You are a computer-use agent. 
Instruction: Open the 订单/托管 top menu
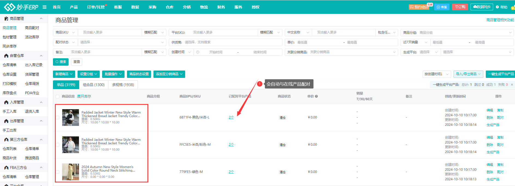click(x=96, y=7)
